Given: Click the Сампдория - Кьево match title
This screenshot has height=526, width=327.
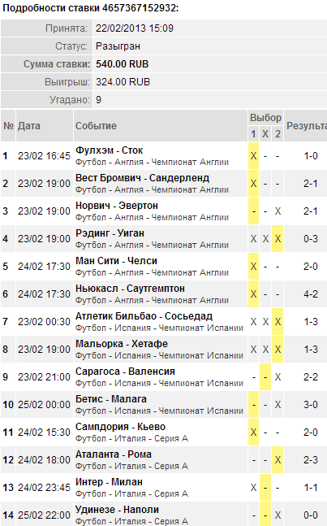Looking at the screenshot, I should (x=120, y=427).
